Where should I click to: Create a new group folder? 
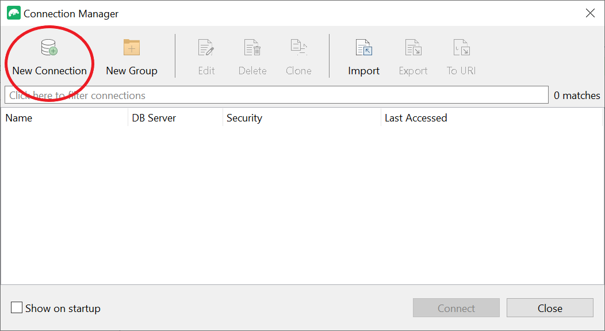point(132,56)
